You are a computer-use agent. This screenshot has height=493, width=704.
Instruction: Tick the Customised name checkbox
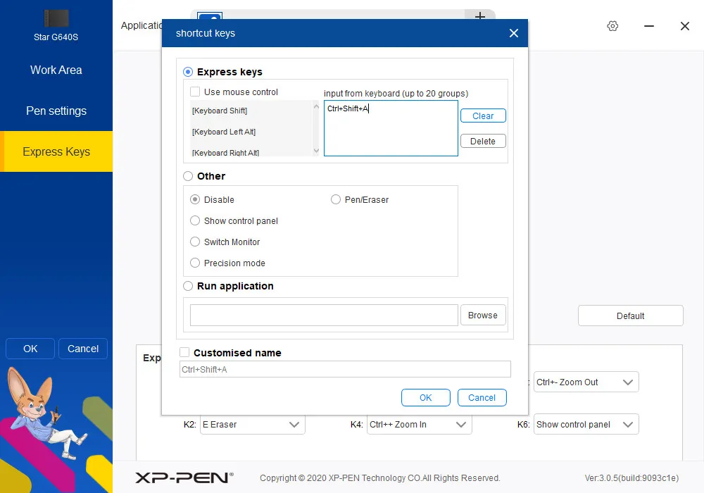(184, 353)
